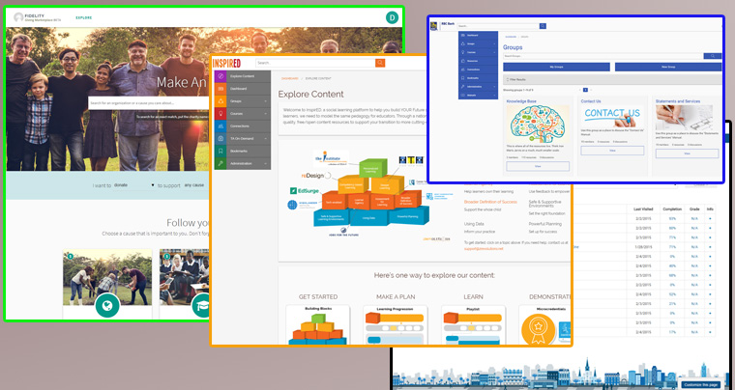Click View under Statements and Services group
Viewport: 735px width, 390px height.
(x=687, y=153)
